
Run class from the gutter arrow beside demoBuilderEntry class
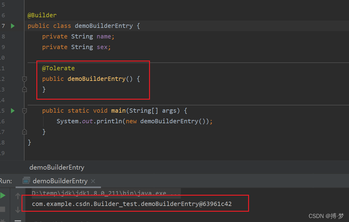(x=13, y=26)
